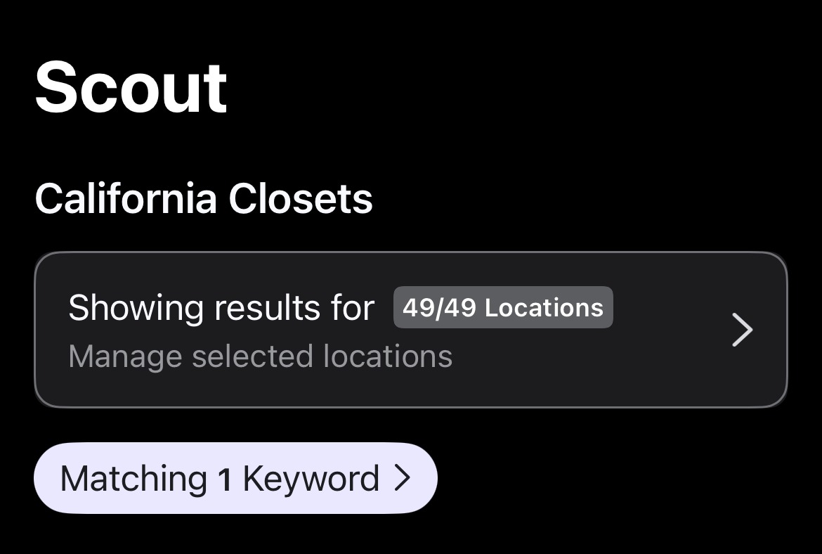The height and width of the screenshot is (554, 822).
Task: Tap the word results on the locations card
Action: pos(261,308)
